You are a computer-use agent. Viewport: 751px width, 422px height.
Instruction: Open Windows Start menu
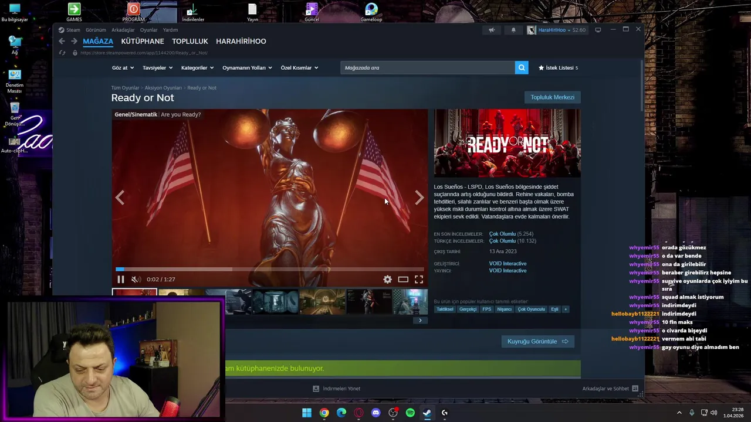(x=307, y=413)
